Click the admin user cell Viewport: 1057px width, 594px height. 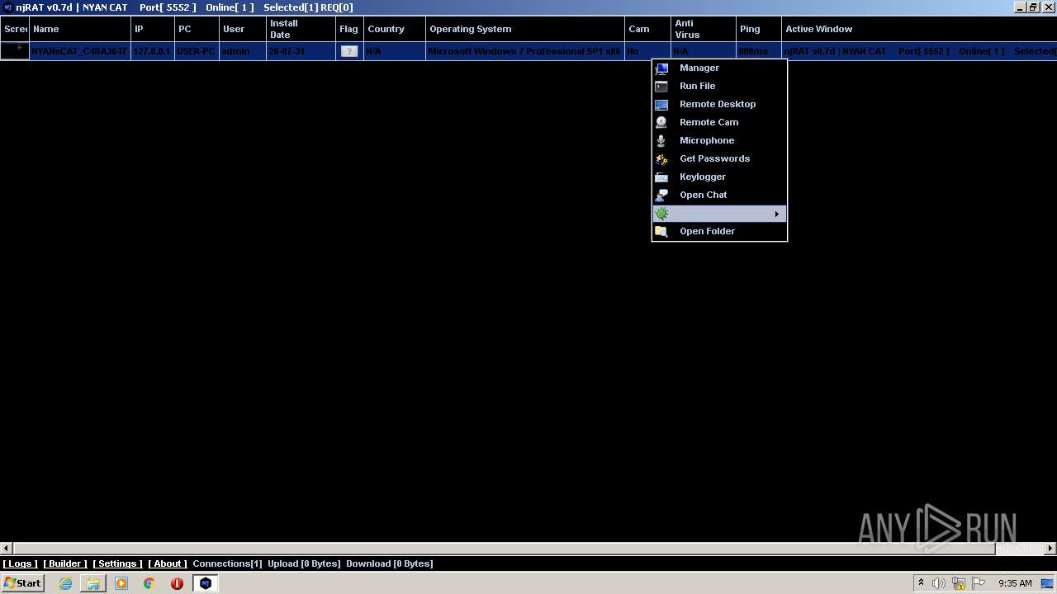point(243,51)
